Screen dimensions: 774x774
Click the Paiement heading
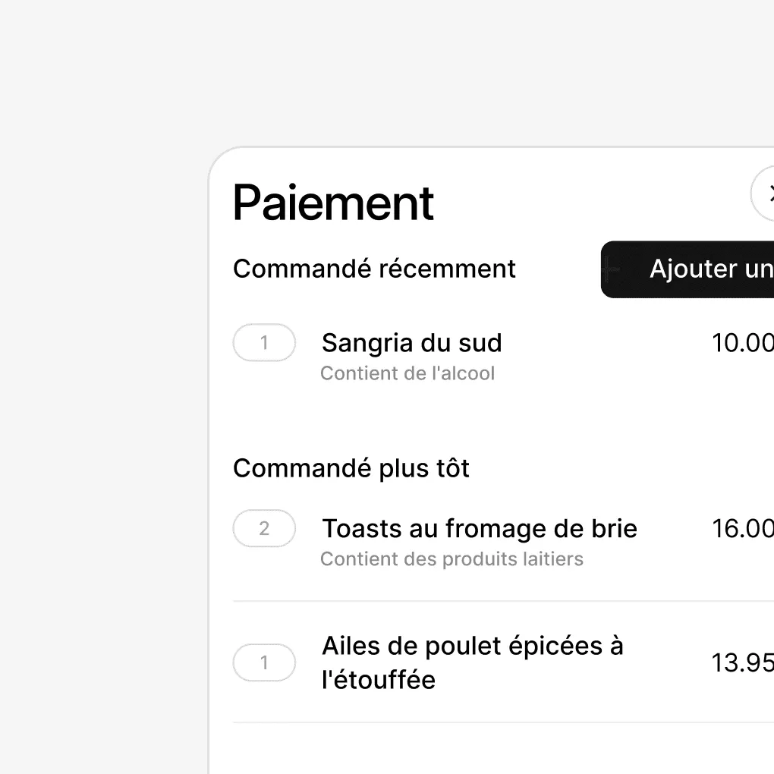tap(333, 203)
